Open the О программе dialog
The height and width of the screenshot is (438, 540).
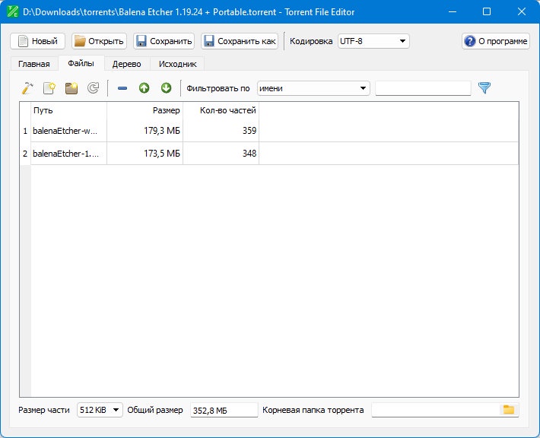(x=496, y=41)
